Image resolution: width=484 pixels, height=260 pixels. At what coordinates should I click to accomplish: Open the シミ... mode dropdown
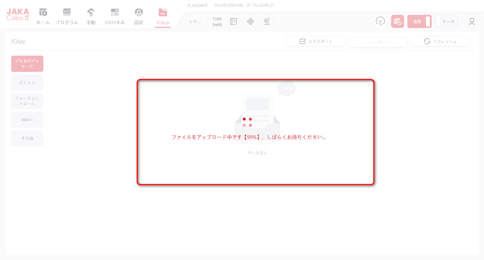tap(197, 22)
